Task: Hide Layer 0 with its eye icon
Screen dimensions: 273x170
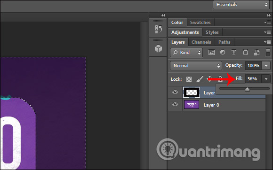Action: (x=175, y=104)
